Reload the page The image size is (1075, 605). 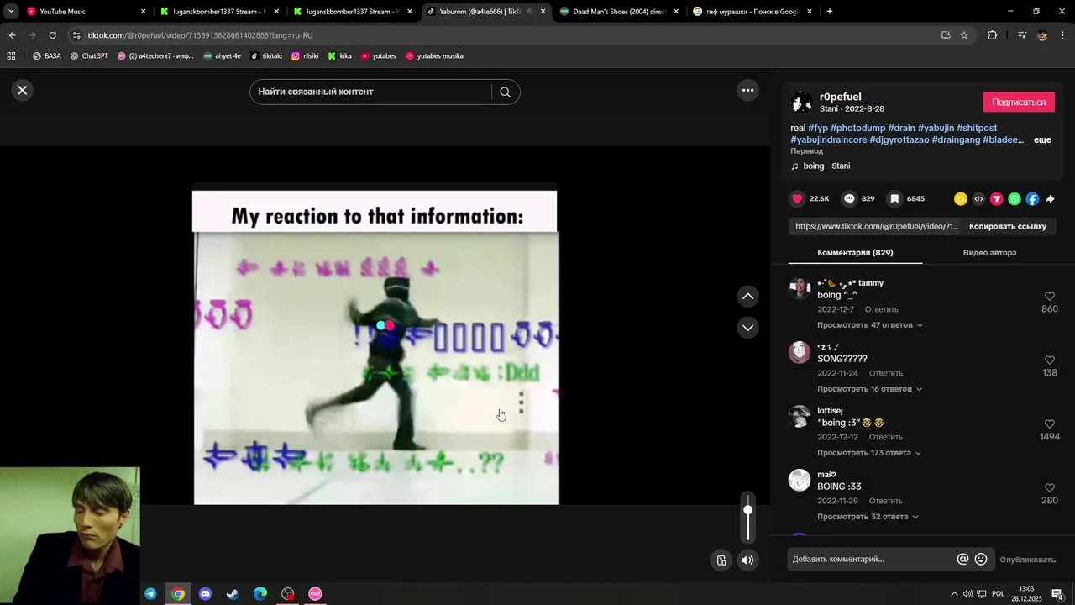click(x=52, y=35)
